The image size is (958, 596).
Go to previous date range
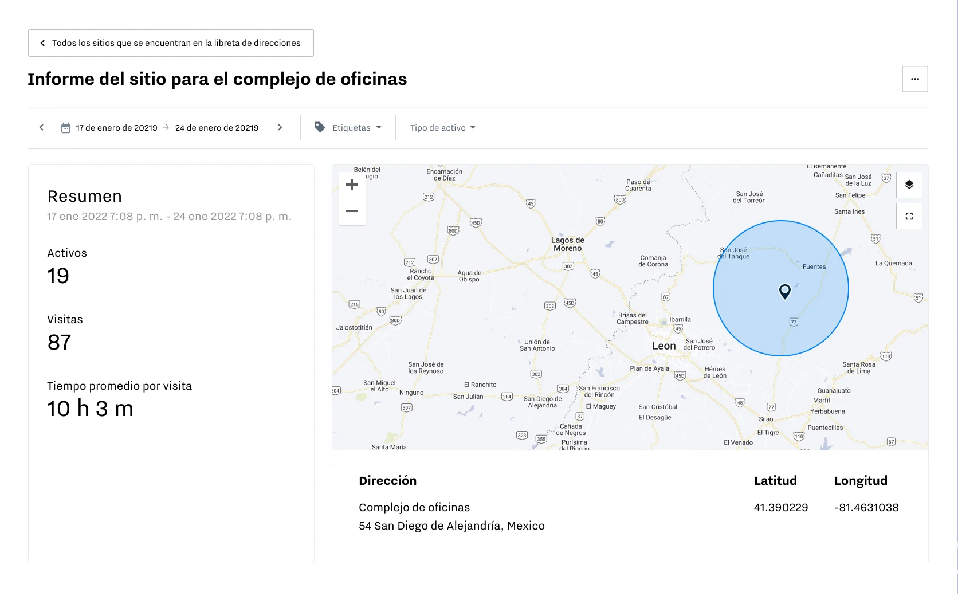pyautogui.click(x=41, y=127)
